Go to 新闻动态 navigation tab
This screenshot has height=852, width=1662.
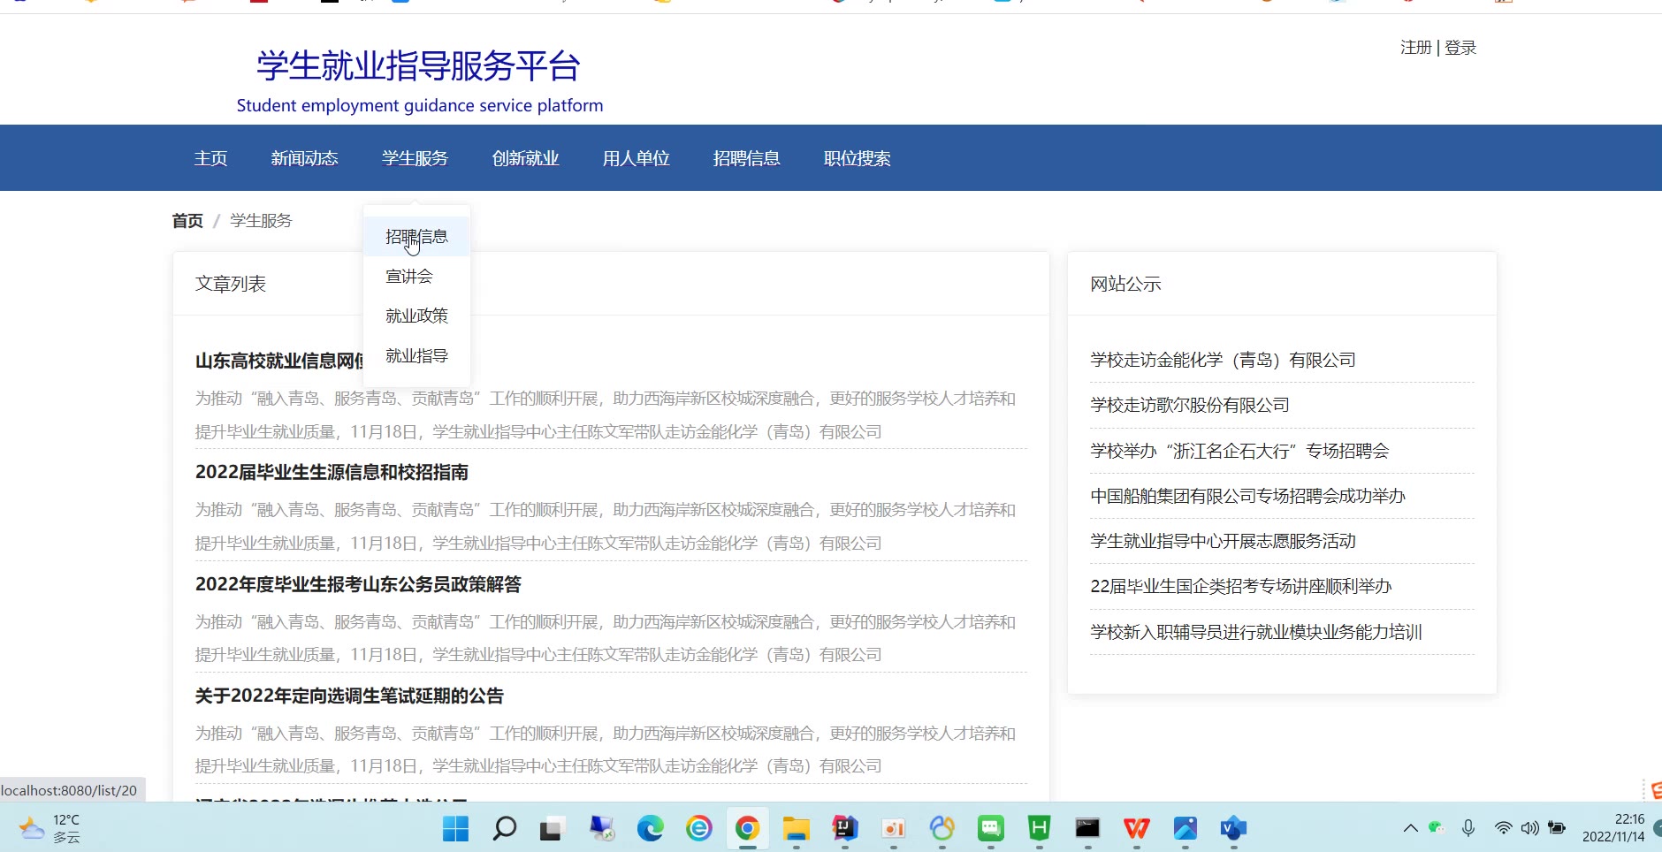click(x=304, y=158)
